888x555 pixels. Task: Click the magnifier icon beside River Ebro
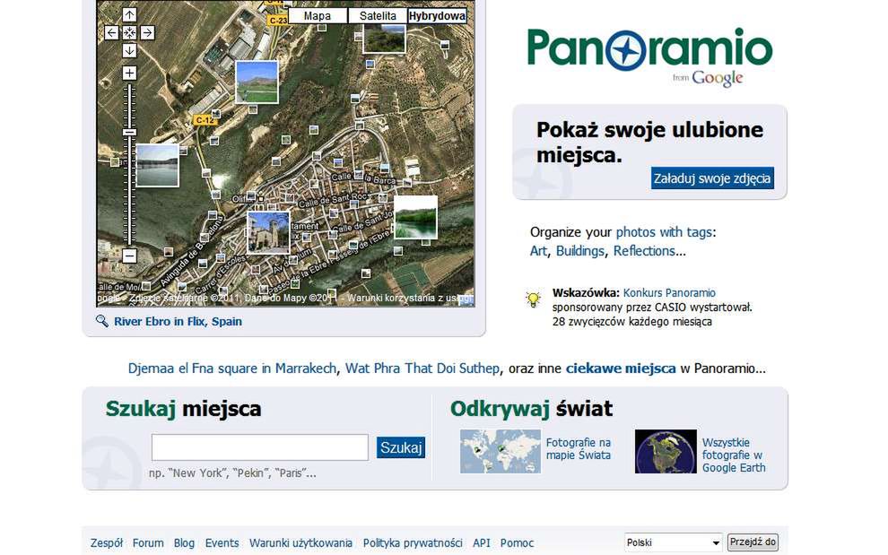tap(102, 321)
